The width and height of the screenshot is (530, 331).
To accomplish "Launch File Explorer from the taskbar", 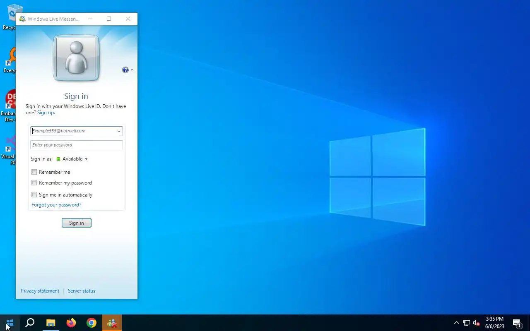I will point(51,323).
